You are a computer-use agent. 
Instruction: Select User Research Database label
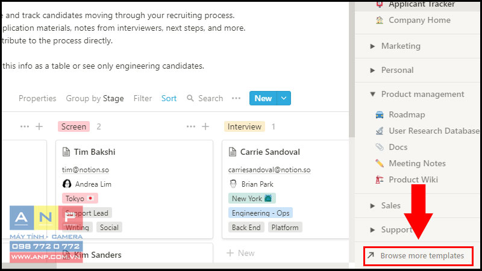coord(434,131)
